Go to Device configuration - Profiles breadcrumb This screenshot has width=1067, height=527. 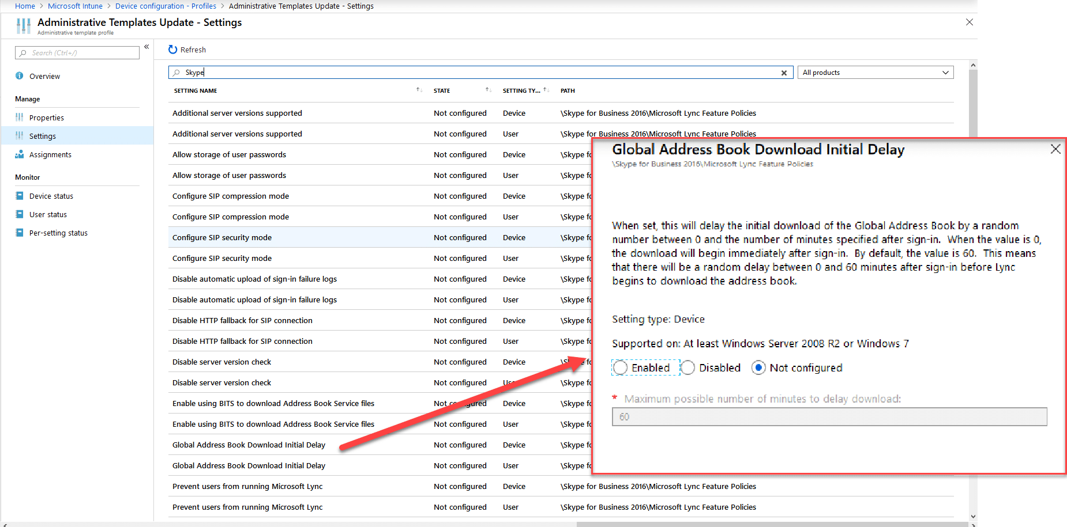166,6
